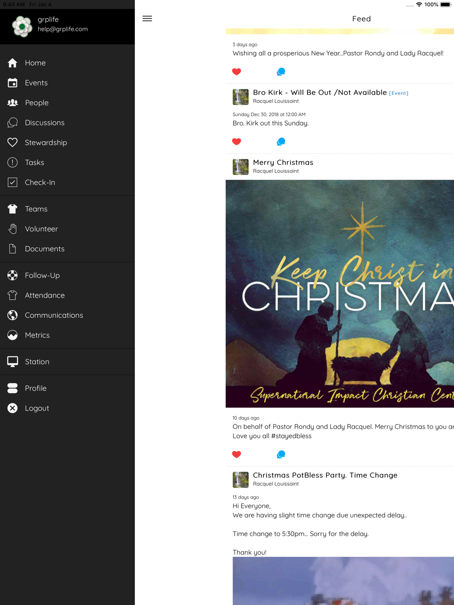454x605 pixels.
Task: Click Racquel's avatar on Merry Christmas post
Action: coord(241,167)
